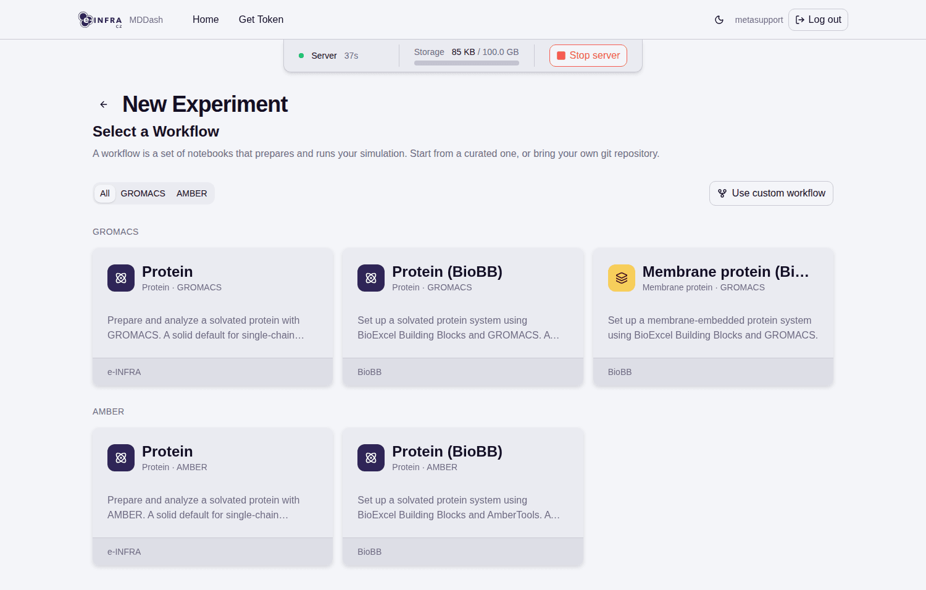Screen dimensions: 926x590
Task: Select Protein (BioBB) GROMACS workflow title
Action: (x=448, y=272)
